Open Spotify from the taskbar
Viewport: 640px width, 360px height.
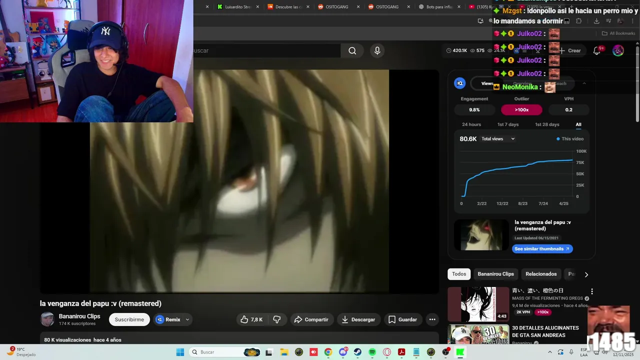click(x=372, y=352)
